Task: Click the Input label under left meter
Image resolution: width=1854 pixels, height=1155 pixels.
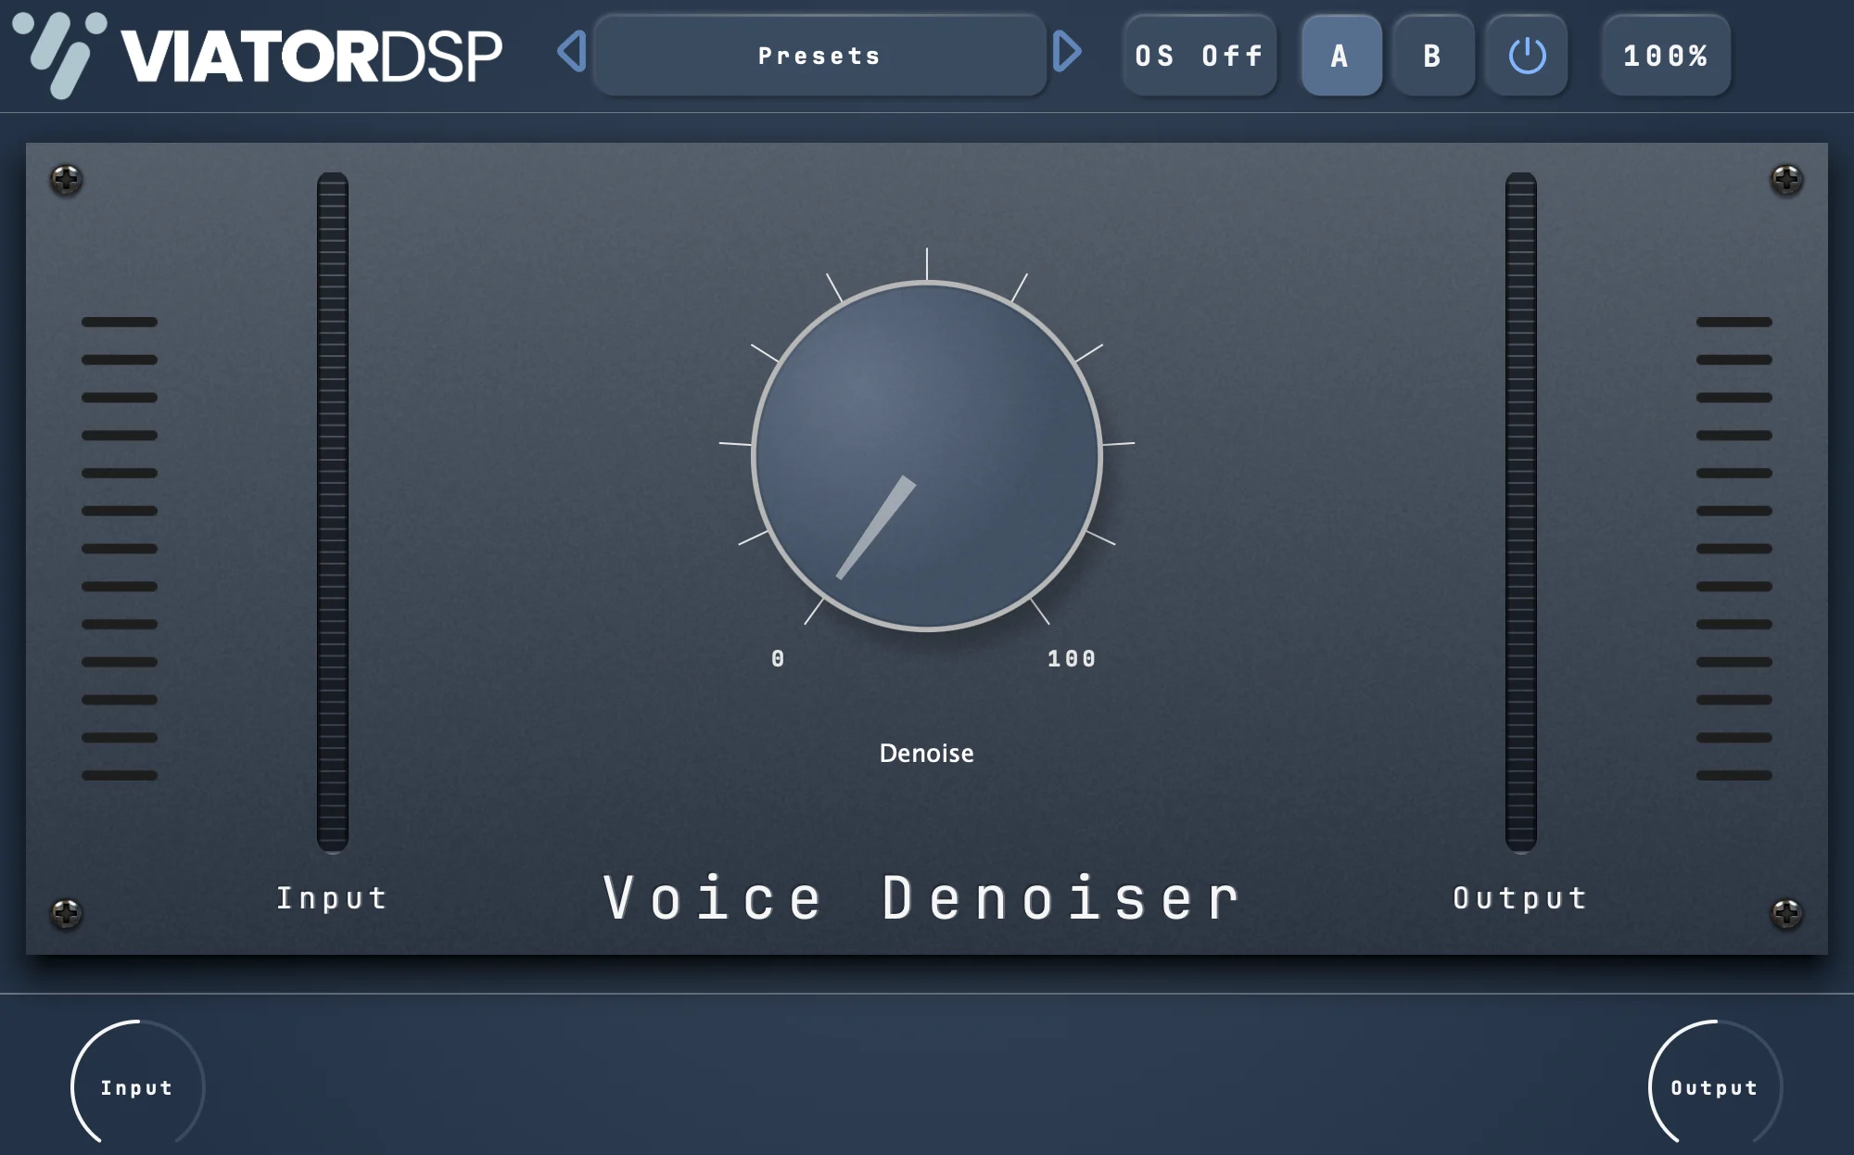Action: (332, 897)
